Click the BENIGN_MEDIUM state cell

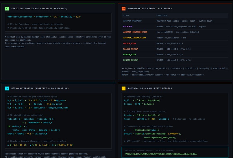click(131, 60)
